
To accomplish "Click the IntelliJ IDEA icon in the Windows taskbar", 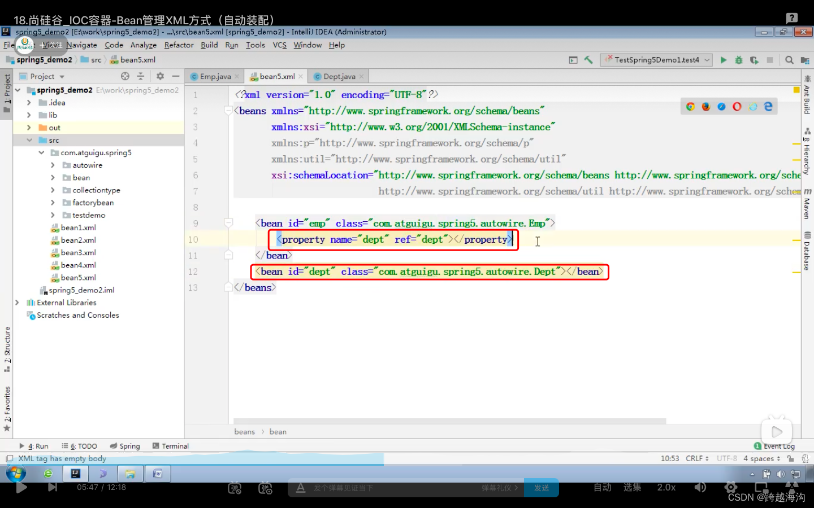I will point(75,474).
